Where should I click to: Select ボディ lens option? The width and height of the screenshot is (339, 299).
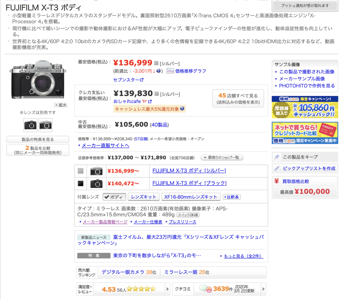pos(114,197)
